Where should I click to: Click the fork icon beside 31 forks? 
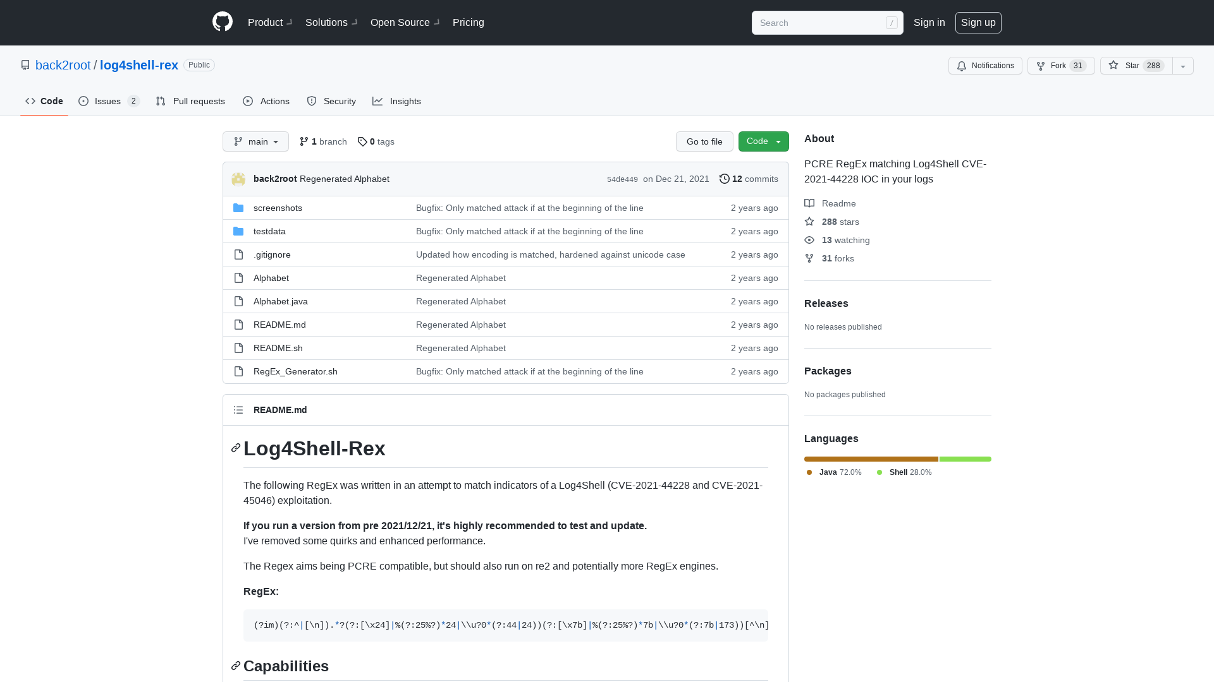pos(809,258)
